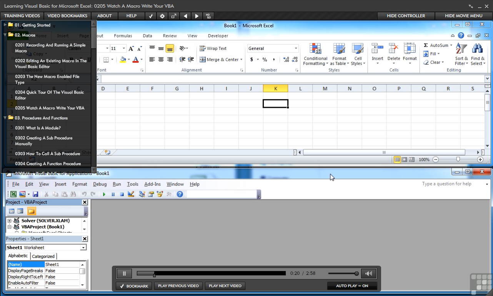Click the Save icon in VBA toolbar
Screen dimensions: 493x296
pos(35,194)
